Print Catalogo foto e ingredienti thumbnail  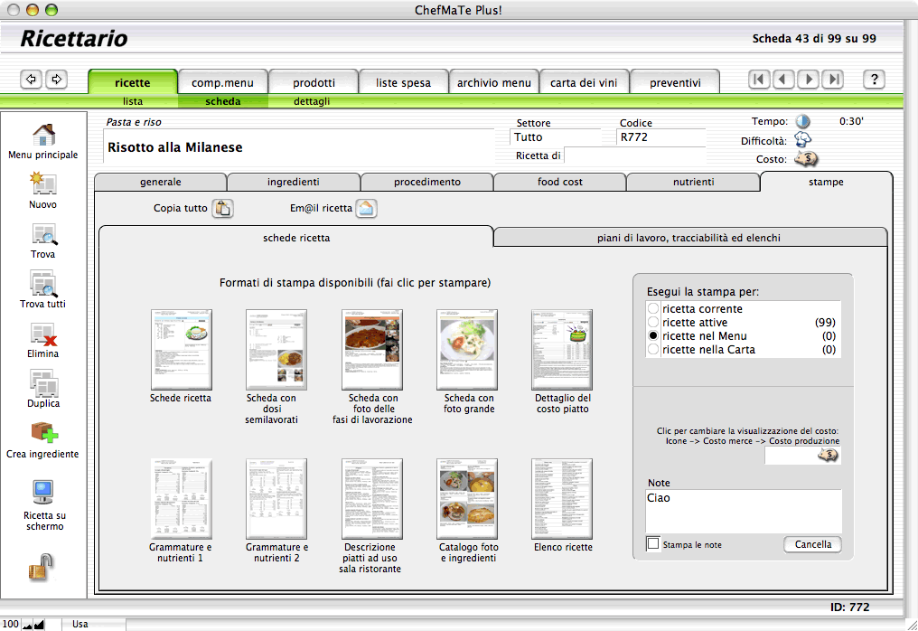tap(467, 499)
